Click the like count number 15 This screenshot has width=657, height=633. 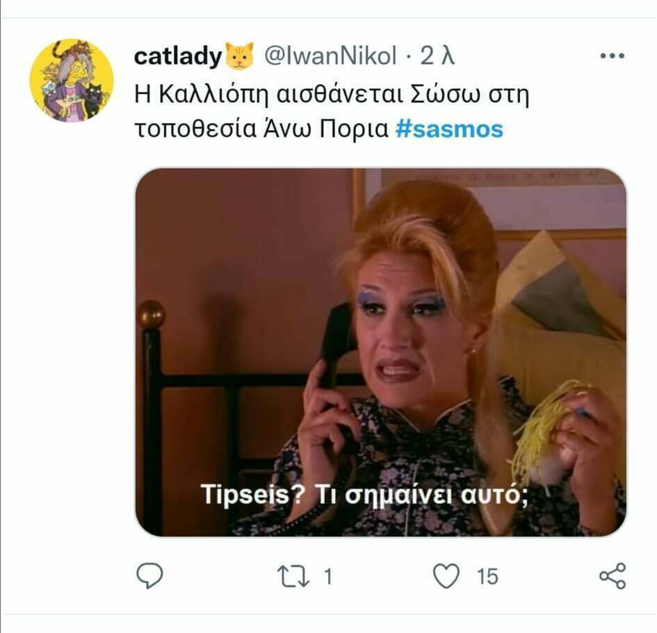[x=487, y=577]
